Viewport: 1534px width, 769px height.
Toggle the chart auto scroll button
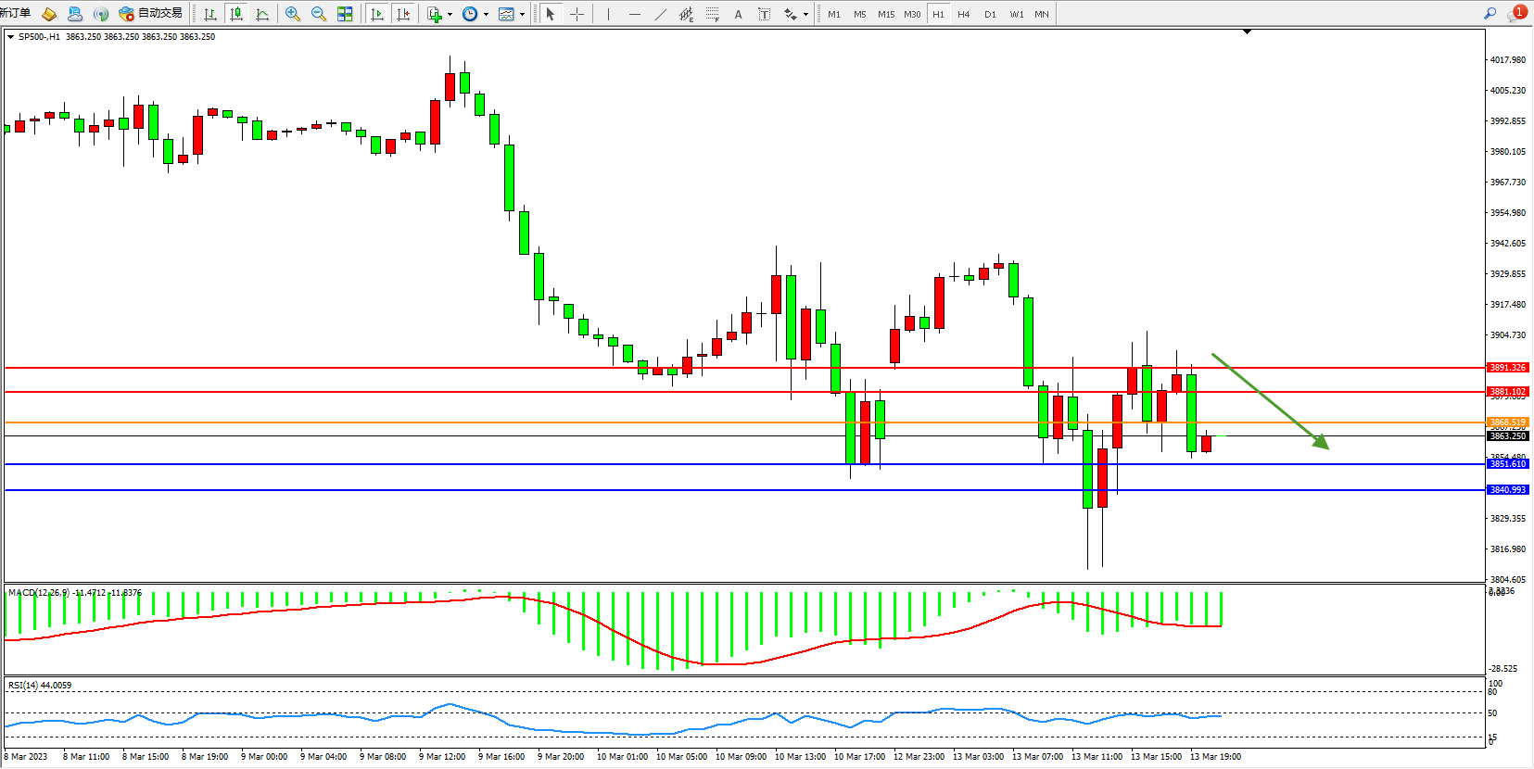(x=376, y=14)
